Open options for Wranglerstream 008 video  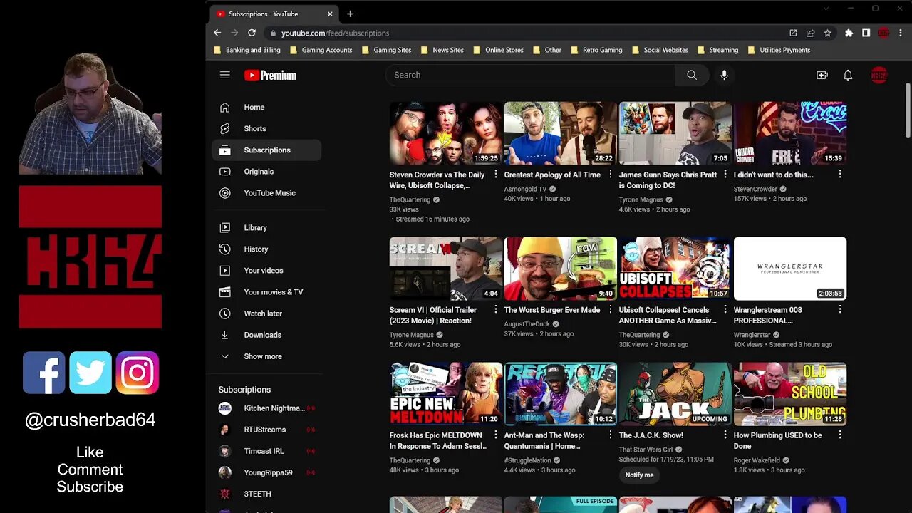(x=840, y=310)
